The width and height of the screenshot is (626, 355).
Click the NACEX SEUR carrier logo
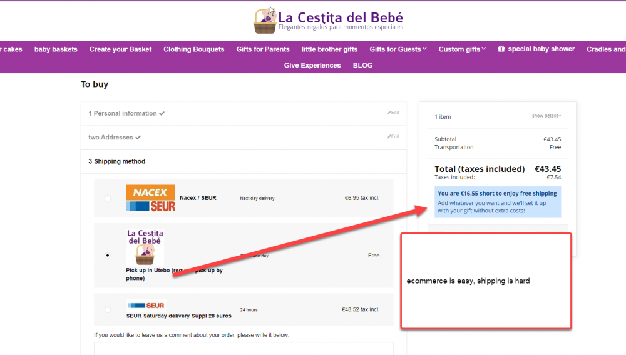coord(150,198)
